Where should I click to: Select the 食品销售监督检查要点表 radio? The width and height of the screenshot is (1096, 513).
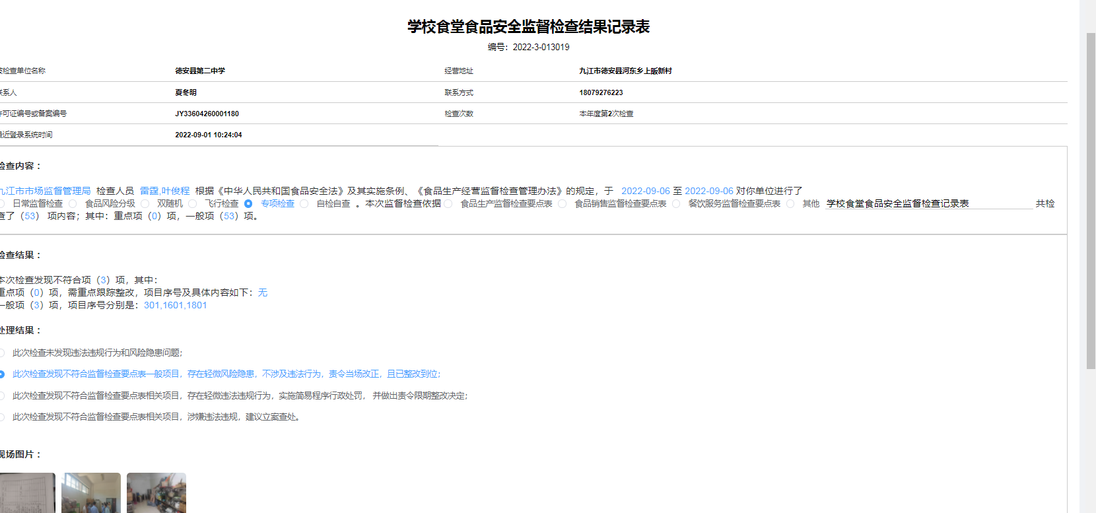pyautogui.click(x=562, y=204)
